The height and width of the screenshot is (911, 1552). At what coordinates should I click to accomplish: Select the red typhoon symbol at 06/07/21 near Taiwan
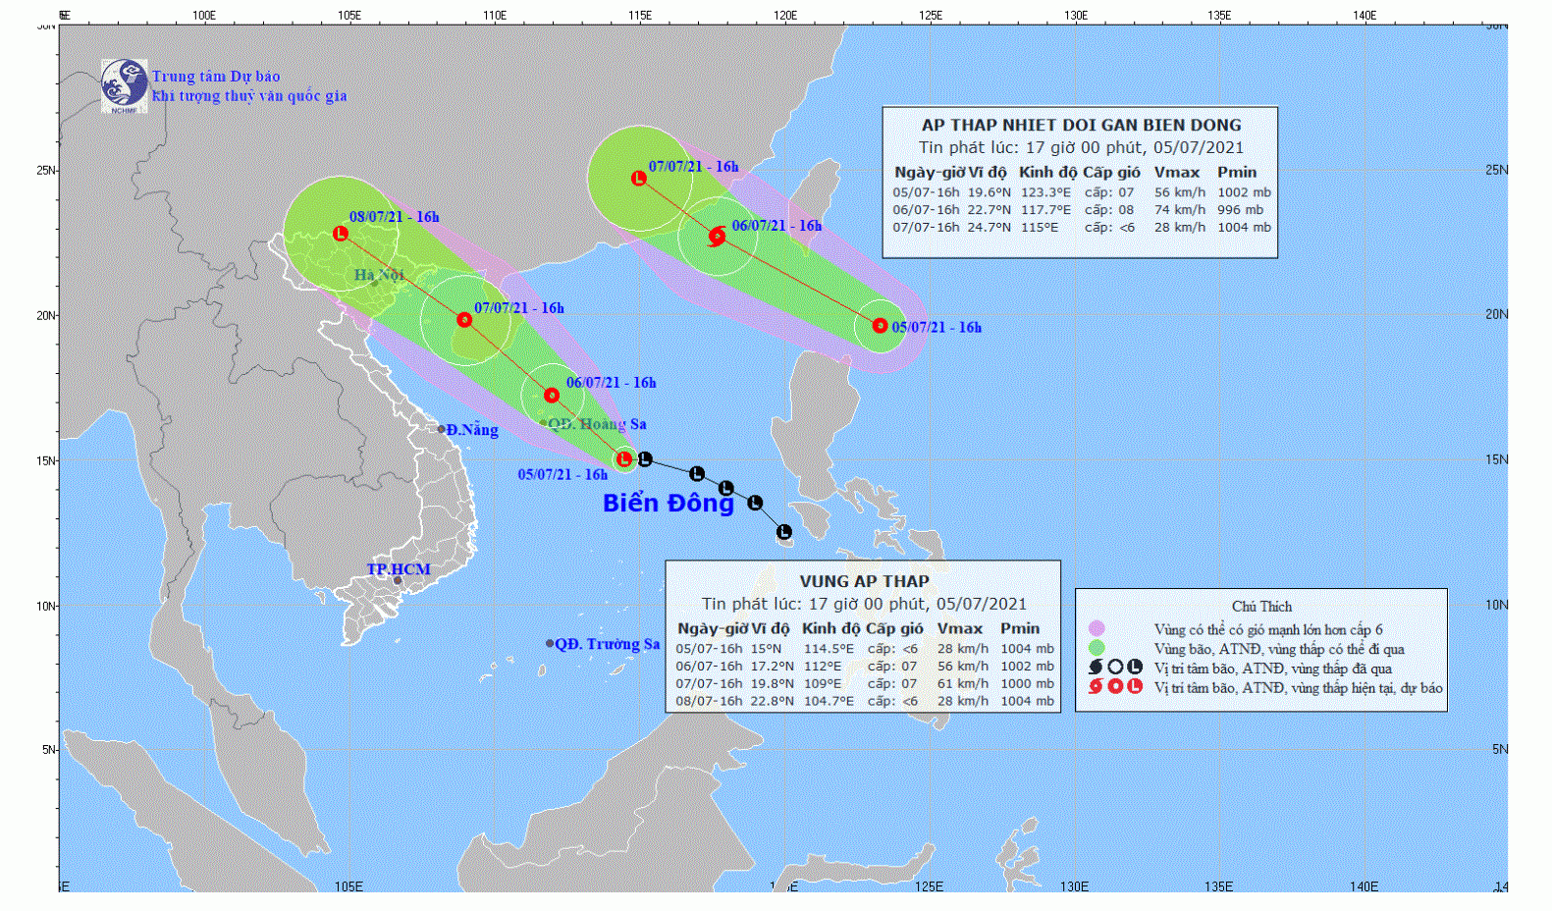pos(717,236)
